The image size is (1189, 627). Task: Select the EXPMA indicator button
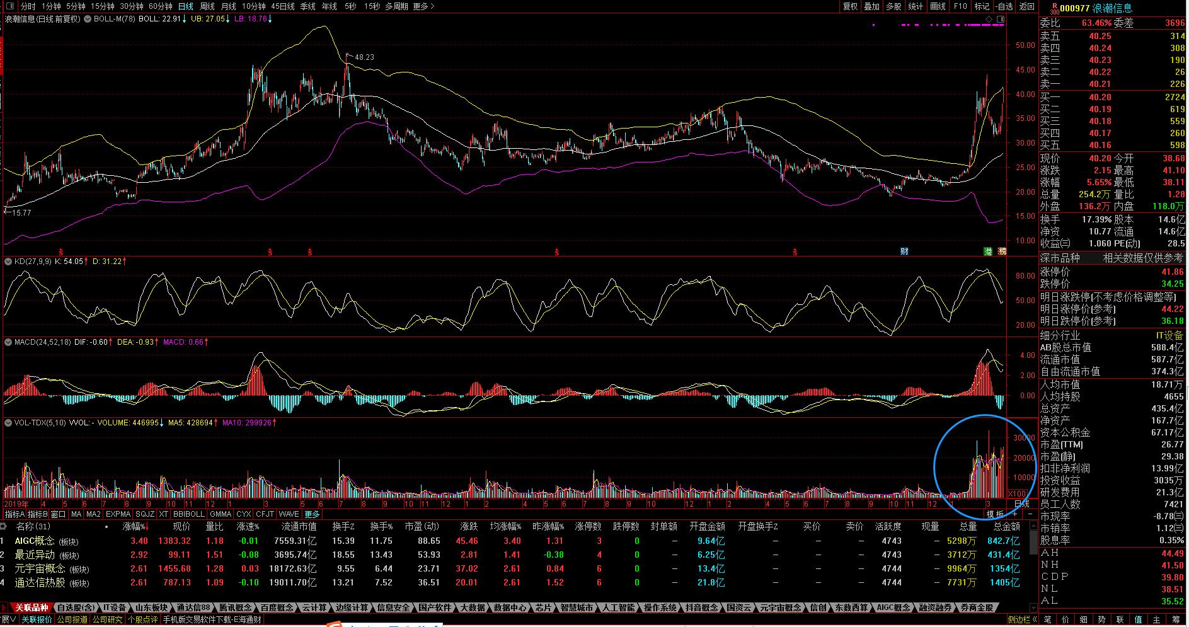click(x=118, y=514)
